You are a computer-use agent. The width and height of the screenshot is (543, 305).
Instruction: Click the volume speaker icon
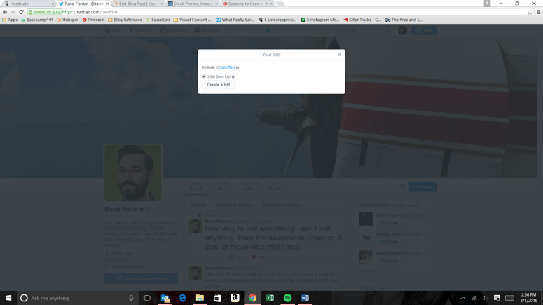click(485, 298)
